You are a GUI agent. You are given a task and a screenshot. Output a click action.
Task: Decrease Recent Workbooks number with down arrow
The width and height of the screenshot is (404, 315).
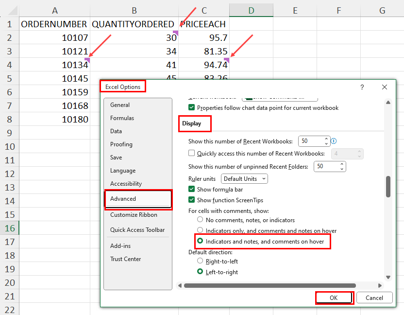(x=326, y=143)
